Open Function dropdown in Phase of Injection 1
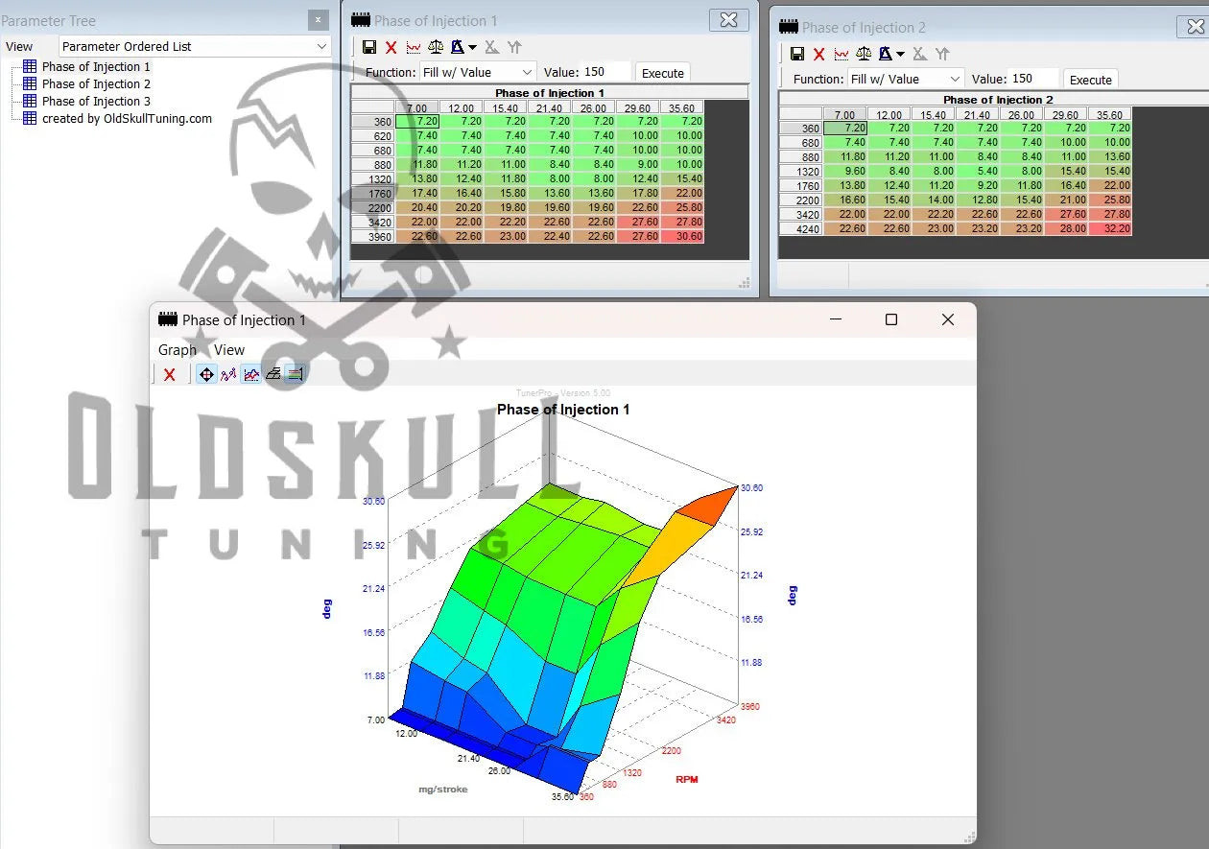The image size is (1209, 849). tap(477, 72)
